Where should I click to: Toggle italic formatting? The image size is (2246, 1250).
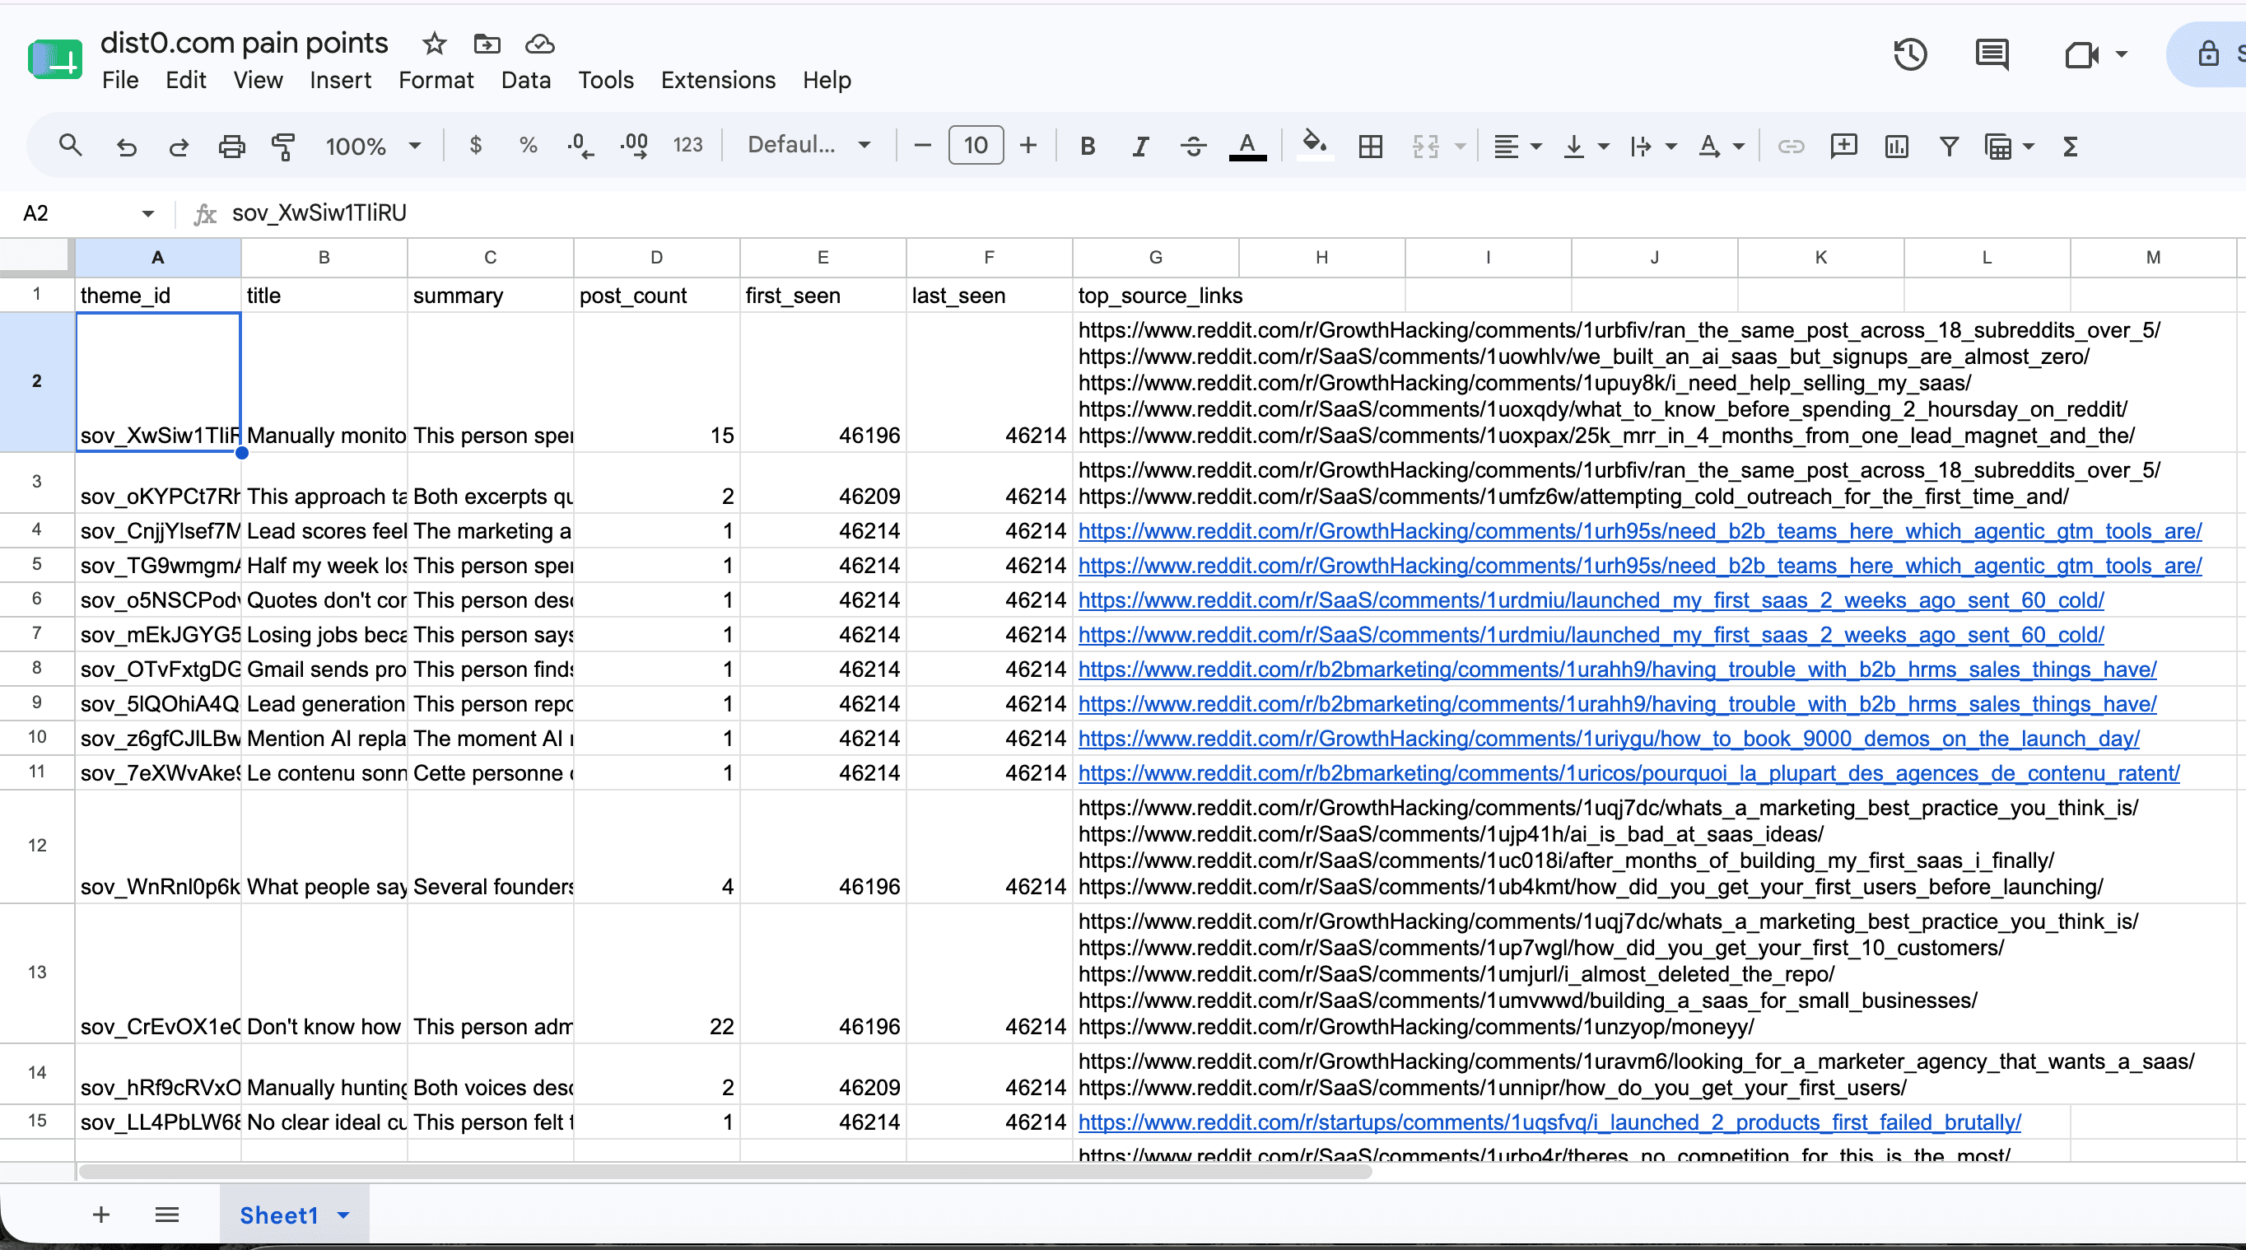[1139, 146]
